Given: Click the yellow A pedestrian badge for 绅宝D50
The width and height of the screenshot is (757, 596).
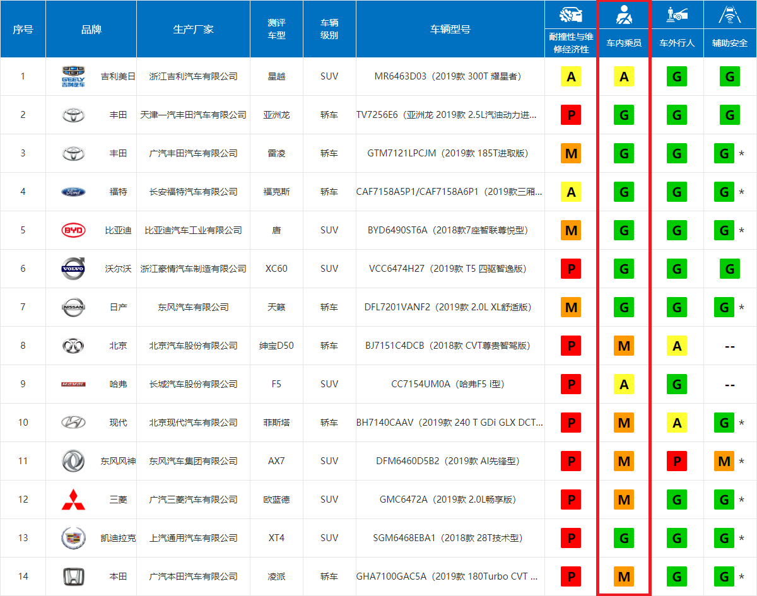Looking at the screenshot, I should pyautogui.click(x=677, y=346).
